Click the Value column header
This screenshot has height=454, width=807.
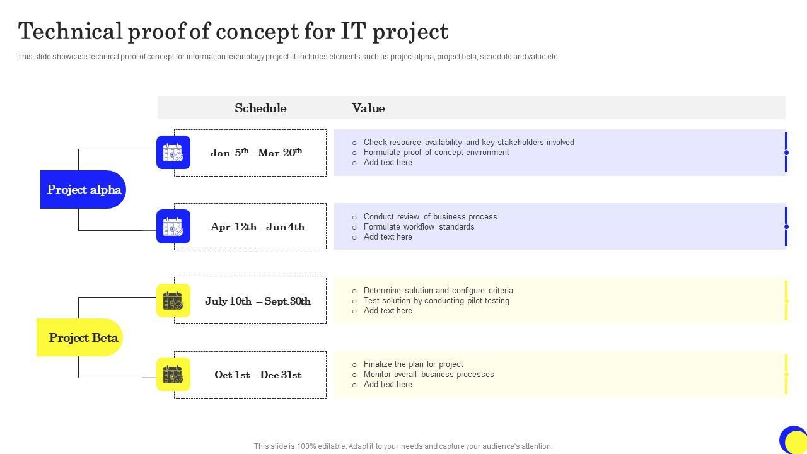(368, 108)
